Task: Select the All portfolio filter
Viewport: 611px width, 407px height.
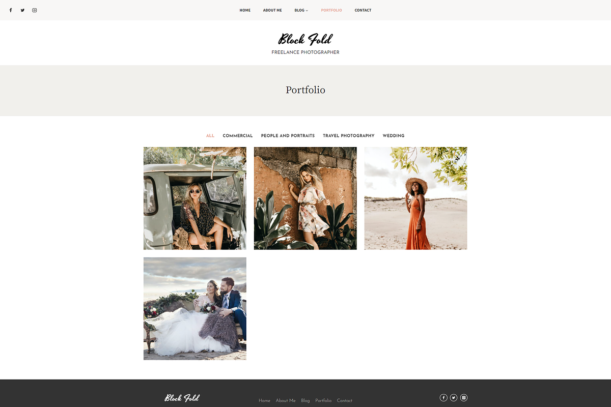Action: [x=210, y=136]
